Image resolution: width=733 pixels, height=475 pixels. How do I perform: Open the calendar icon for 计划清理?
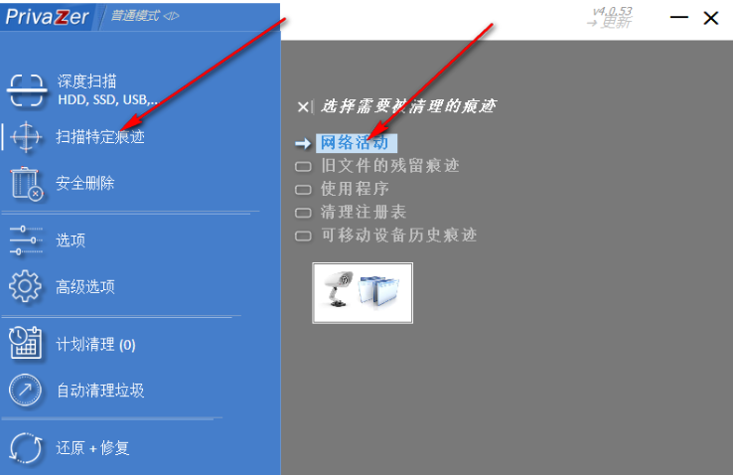(25, 344)
